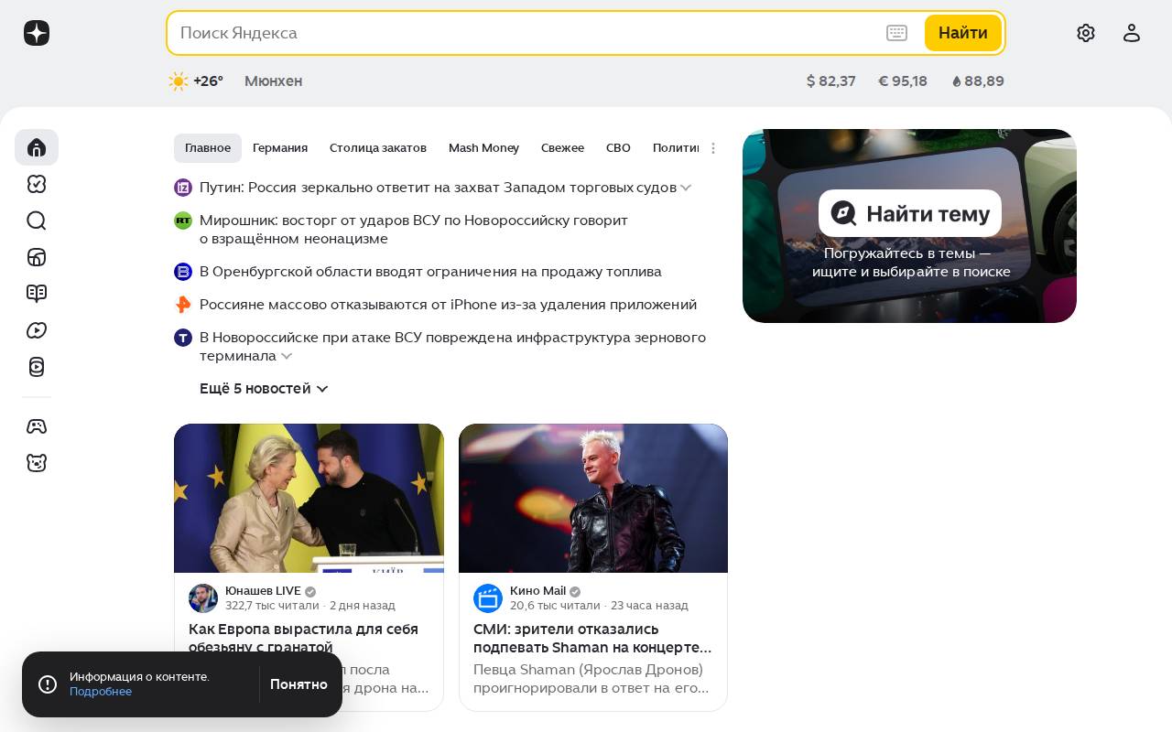Open the oil price 88,89 indicator
The height and width of the screenshot is (732, 1172).
pos(978,81)
